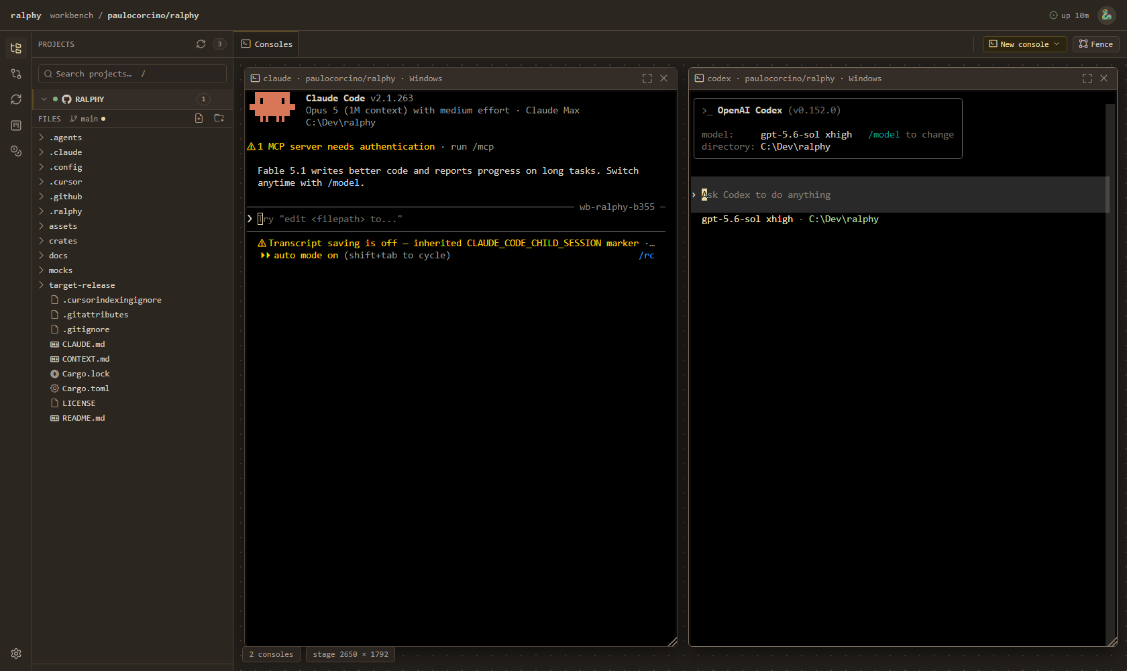This screenshot has width=1127, height=671.
Task: Focus the Search projects field
Action: click(x=132, y=74)
